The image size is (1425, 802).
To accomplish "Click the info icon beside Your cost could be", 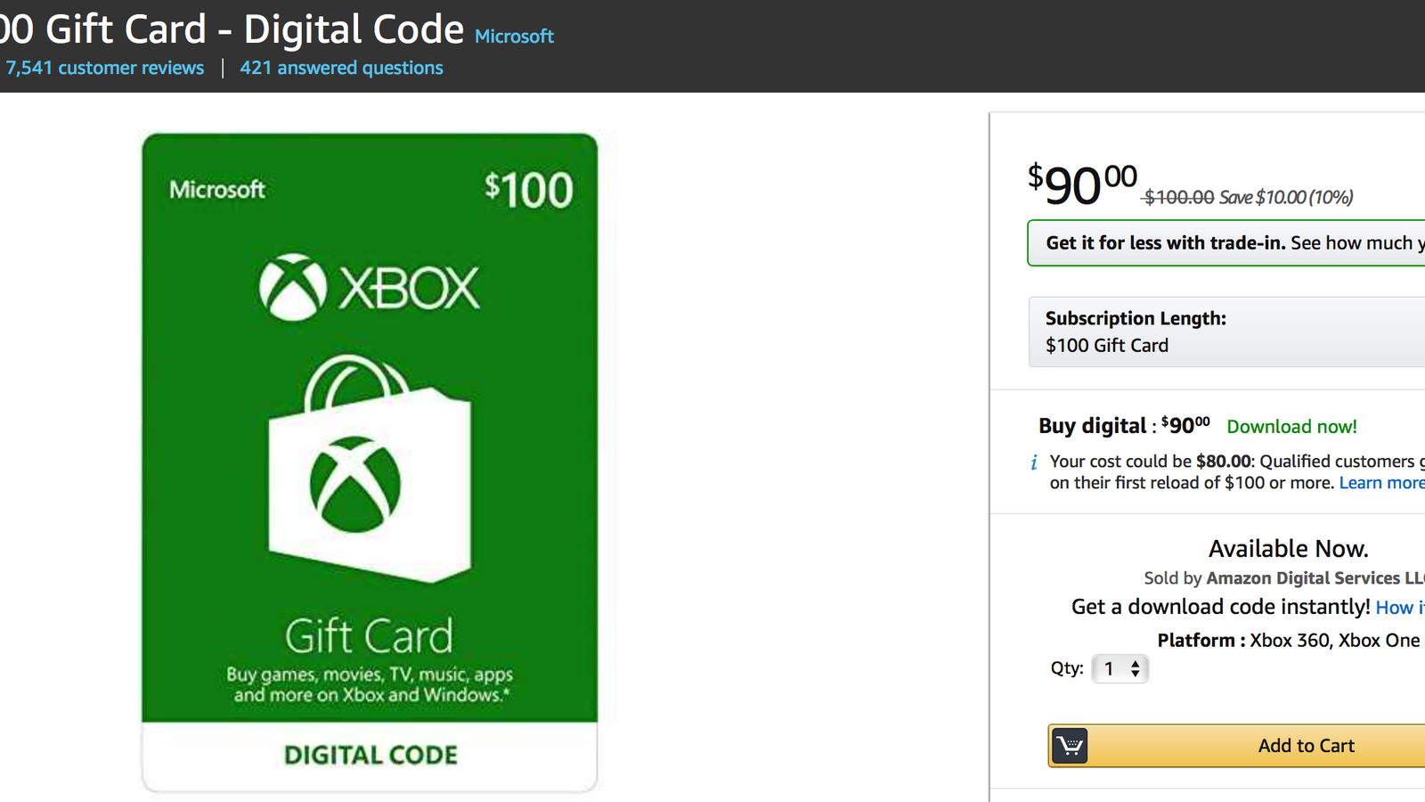I will tap(1034, 462).
